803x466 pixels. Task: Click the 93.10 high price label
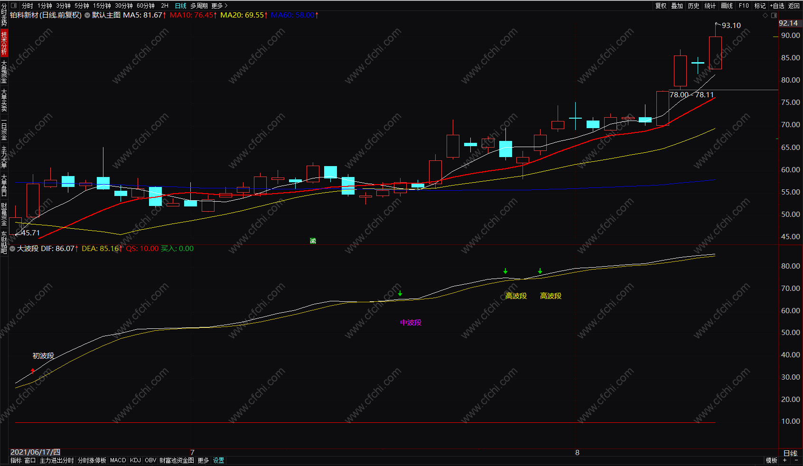(x=731, y=26)
